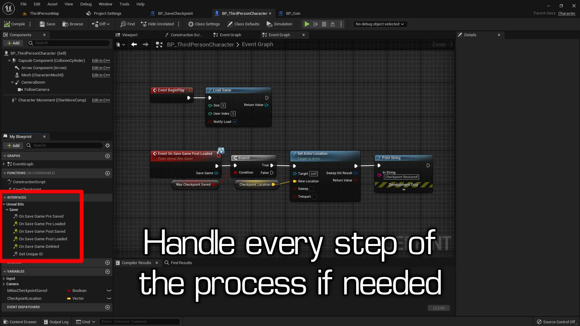Image resolution: width=580 pixels, height=326 pixels.
Task: Click the console command input field
Action: coord(140,321)
